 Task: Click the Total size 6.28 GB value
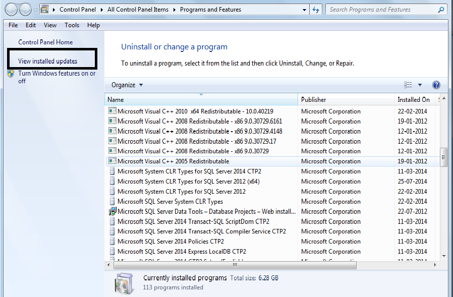coord(268,278)
